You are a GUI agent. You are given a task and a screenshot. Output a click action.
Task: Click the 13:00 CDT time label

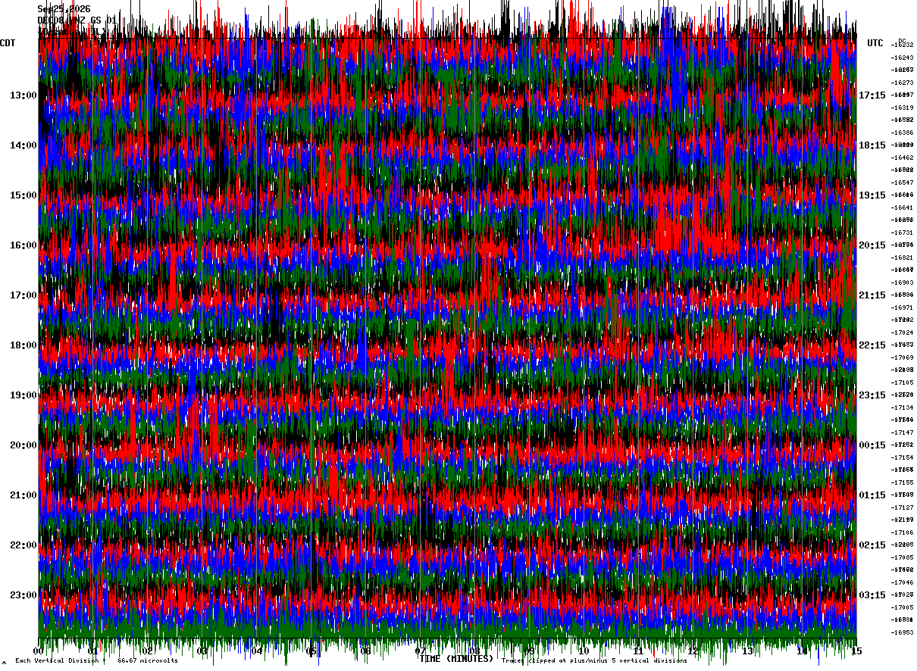[x=23, y=95]
